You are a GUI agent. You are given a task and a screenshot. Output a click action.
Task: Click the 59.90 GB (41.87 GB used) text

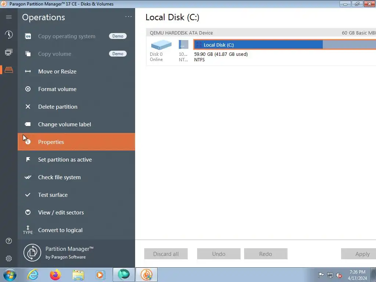(x=221, y=54)
